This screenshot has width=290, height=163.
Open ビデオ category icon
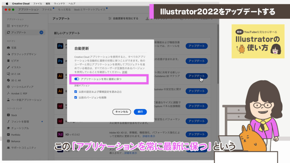(8, 61)
